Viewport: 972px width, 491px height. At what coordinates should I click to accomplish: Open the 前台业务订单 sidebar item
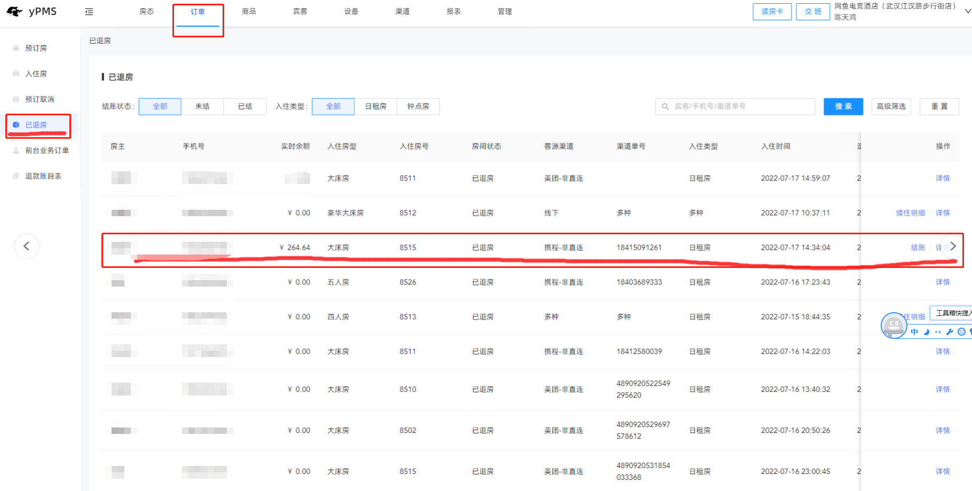point(47,151)
